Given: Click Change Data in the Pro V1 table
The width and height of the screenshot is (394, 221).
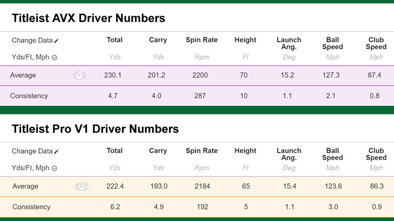Looking at the screenshot, I should [x=32, y=151].
